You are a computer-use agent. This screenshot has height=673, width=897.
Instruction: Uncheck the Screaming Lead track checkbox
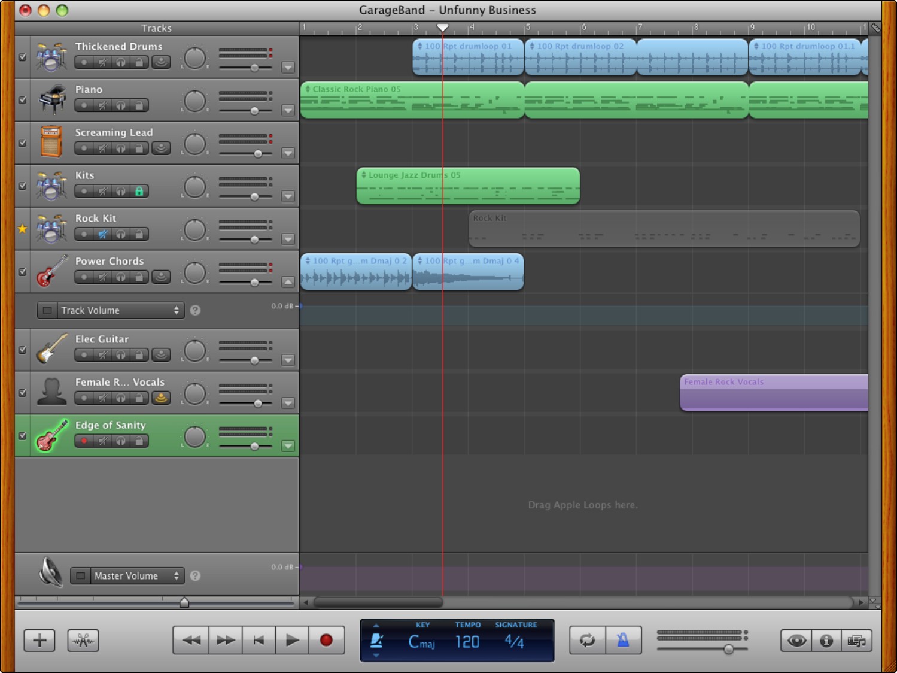point(22,143)
